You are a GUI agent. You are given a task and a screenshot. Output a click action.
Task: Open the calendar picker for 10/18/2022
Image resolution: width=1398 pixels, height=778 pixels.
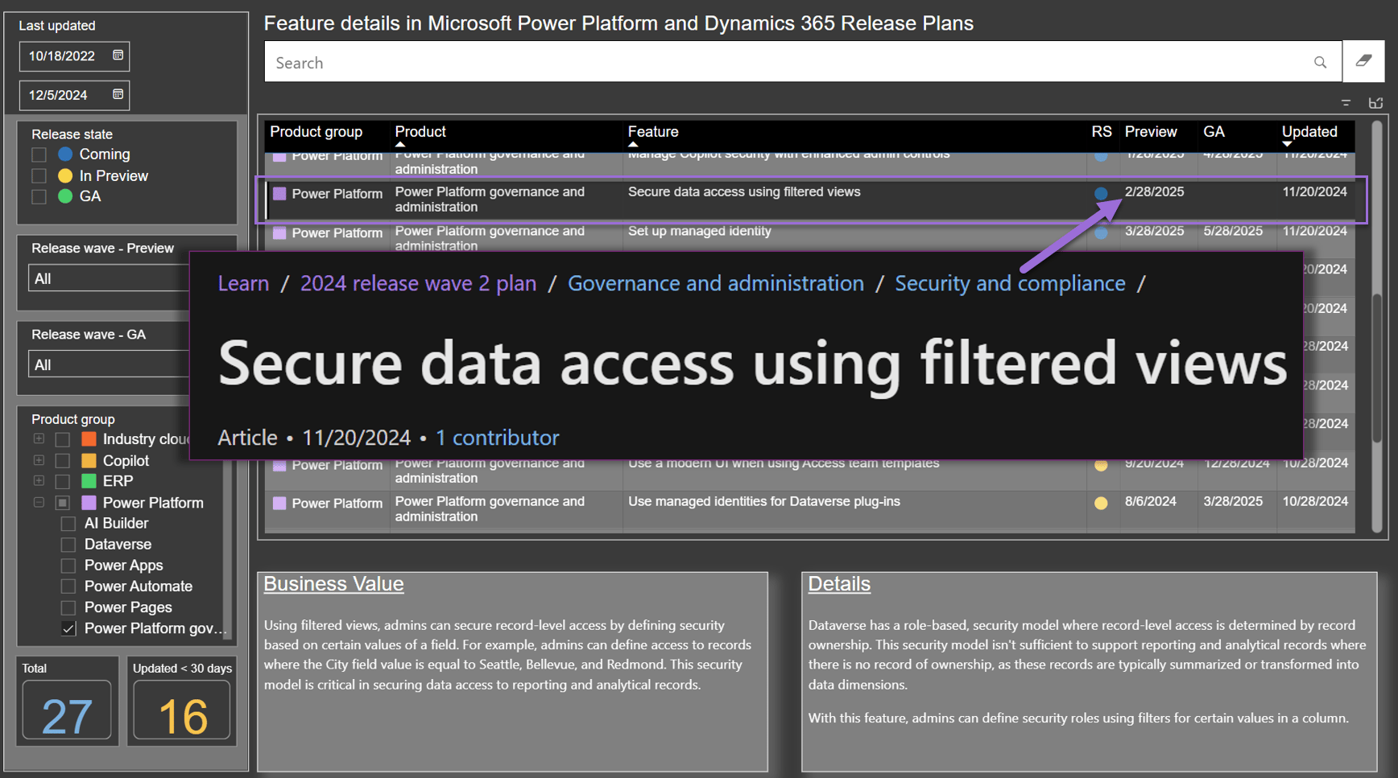(x=118, y=56)
